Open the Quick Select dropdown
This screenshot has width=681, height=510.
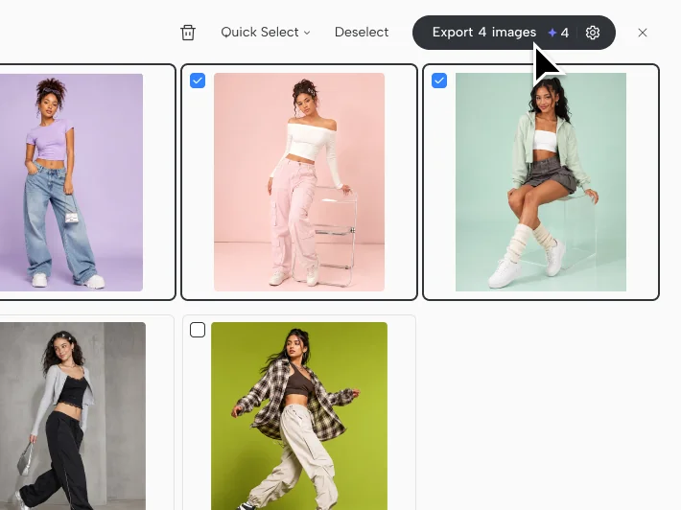tap(266, 33)
